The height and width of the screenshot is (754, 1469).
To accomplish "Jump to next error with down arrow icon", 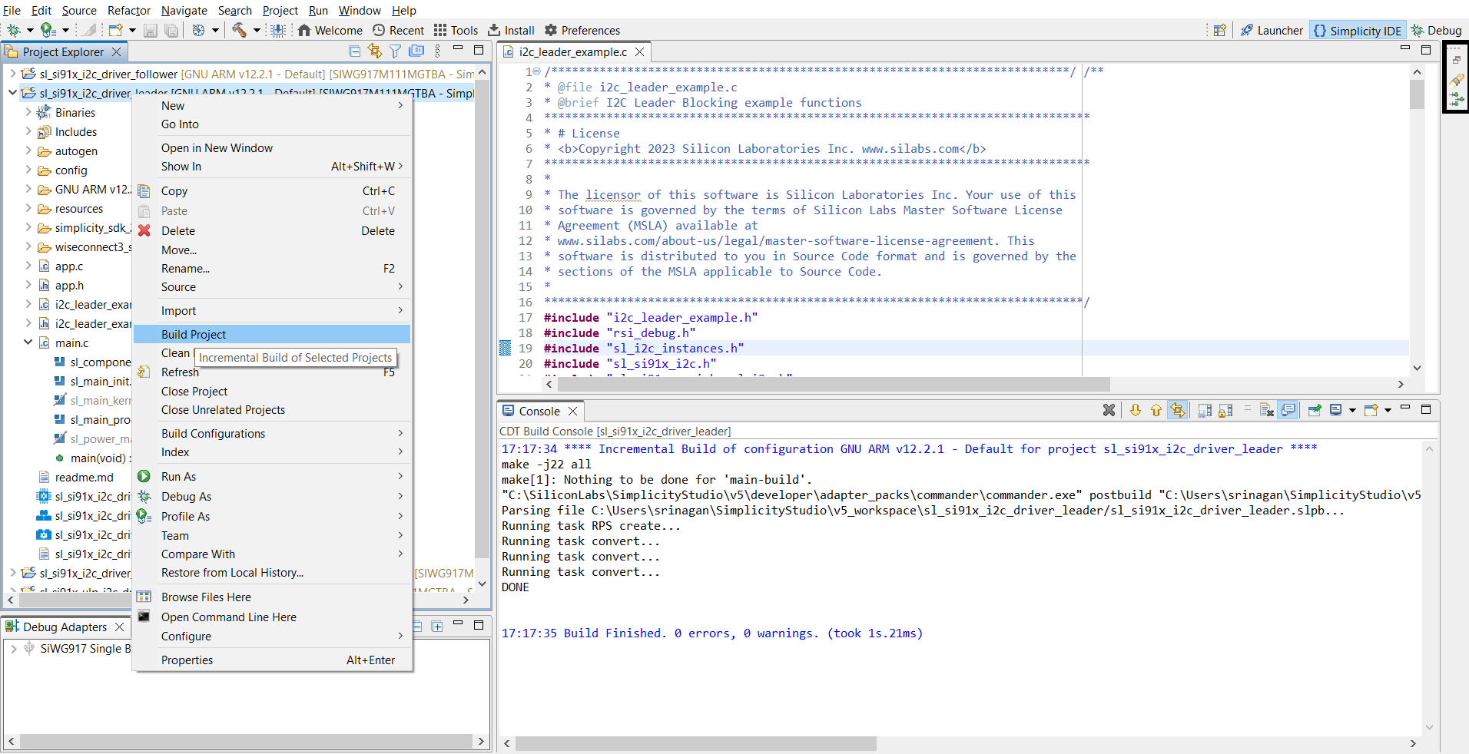I will (1136, 410).
